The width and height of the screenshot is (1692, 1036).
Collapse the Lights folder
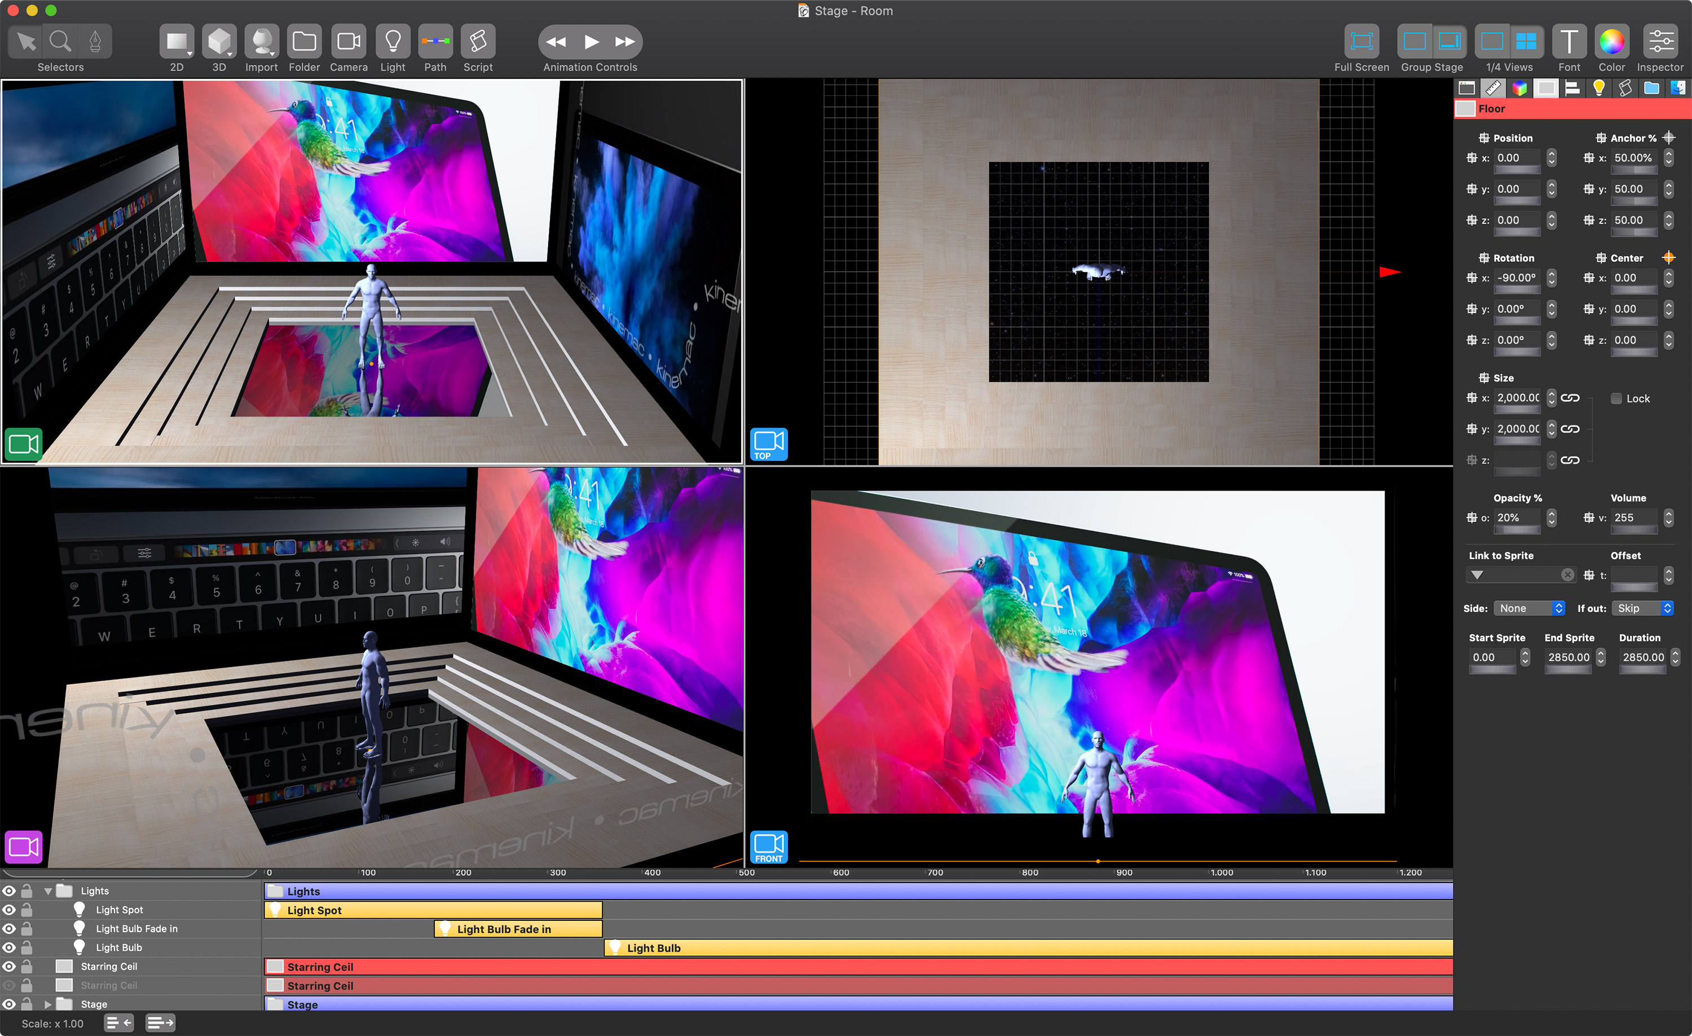(48, 891)
